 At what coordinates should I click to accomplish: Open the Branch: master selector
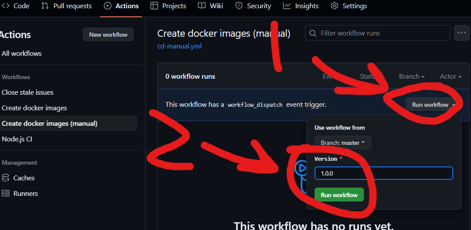(343, 143)
